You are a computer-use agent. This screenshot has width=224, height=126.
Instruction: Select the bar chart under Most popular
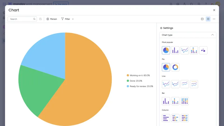pyautogui.click(x=175, y=50)
